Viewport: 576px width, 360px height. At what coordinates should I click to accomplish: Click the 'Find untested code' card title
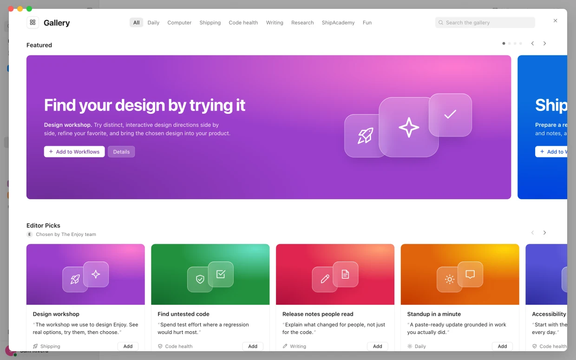[x=183, y=314]
